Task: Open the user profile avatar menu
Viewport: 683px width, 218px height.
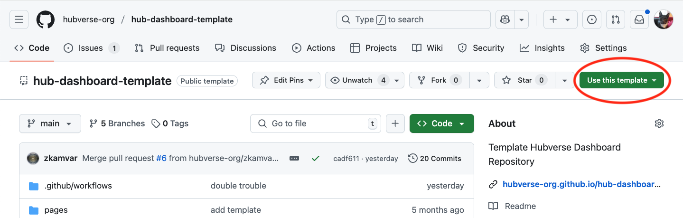Action: coord(664,19)
